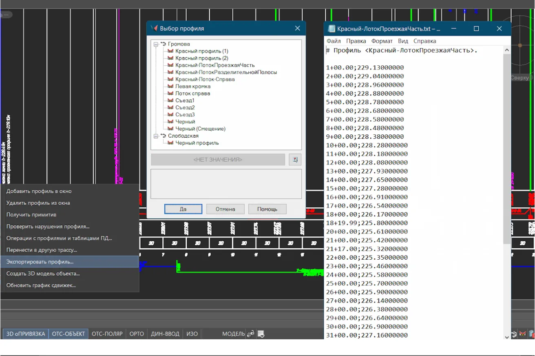
Task: Click the profile icon next to Съезд2
Action: 170,108
